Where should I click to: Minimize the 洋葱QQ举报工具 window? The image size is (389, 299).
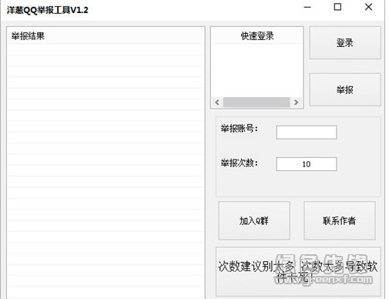(307, 7)
